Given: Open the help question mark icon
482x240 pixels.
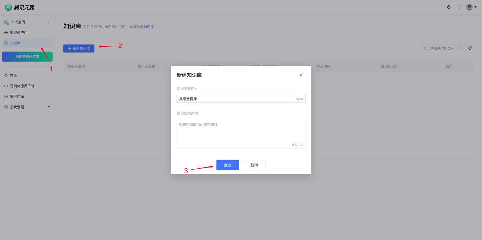Looking at the screenshot, I should pos(449,7).
